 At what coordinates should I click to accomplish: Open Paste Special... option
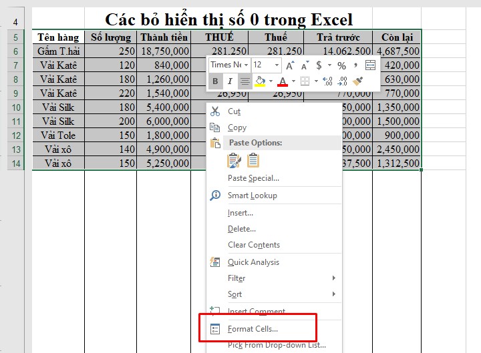tap(253, 178)
